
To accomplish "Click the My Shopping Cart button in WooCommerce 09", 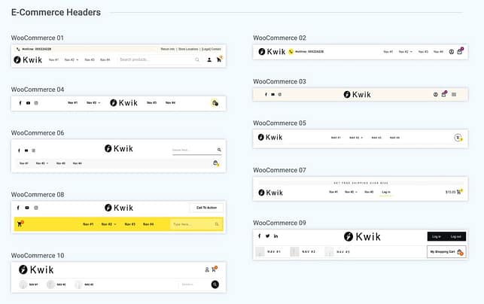I will (446, 252).
